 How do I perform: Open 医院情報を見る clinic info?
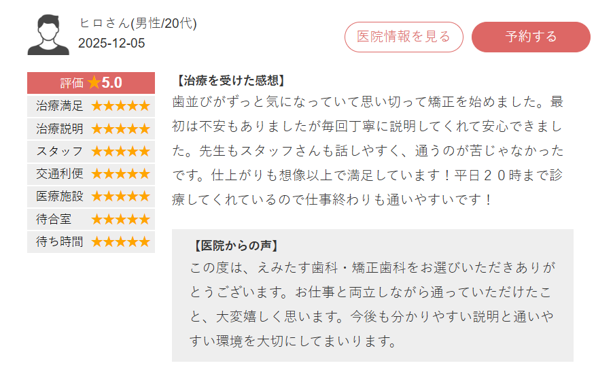click(404, 37)
